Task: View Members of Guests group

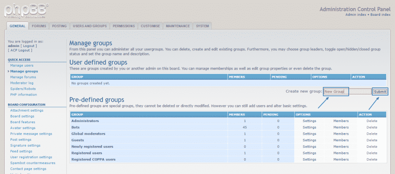Action: click(341, 140)
